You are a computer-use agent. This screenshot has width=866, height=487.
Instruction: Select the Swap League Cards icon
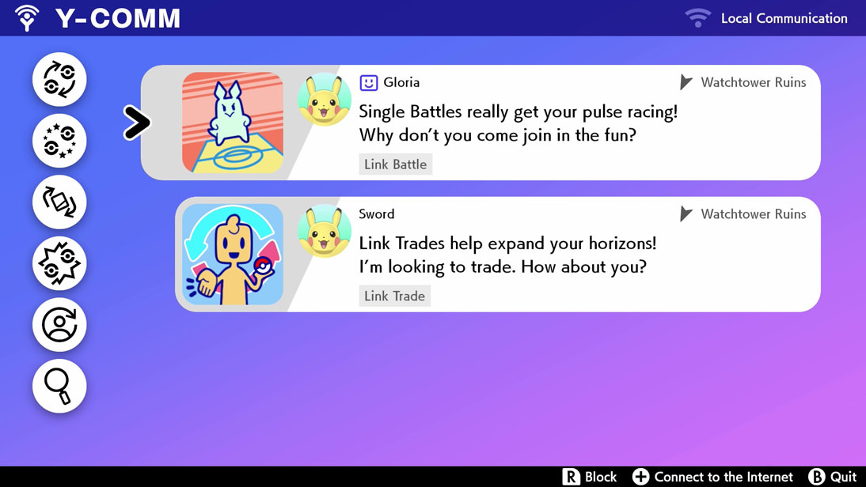pos(59,202)
